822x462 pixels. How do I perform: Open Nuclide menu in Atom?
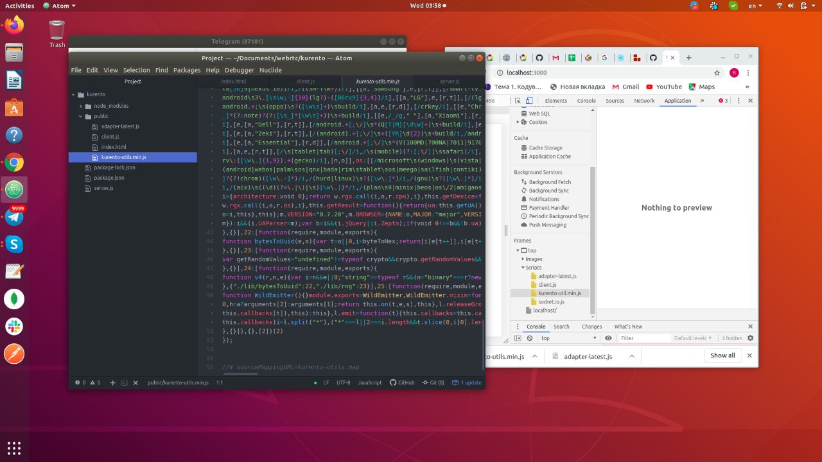[270, 70]
